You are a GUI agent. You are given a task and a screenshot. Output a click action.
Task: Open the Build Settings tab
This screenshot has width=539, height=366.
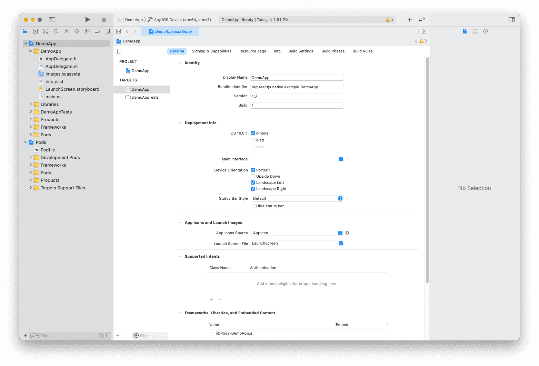pyautogui.click(x=301, y=51)
